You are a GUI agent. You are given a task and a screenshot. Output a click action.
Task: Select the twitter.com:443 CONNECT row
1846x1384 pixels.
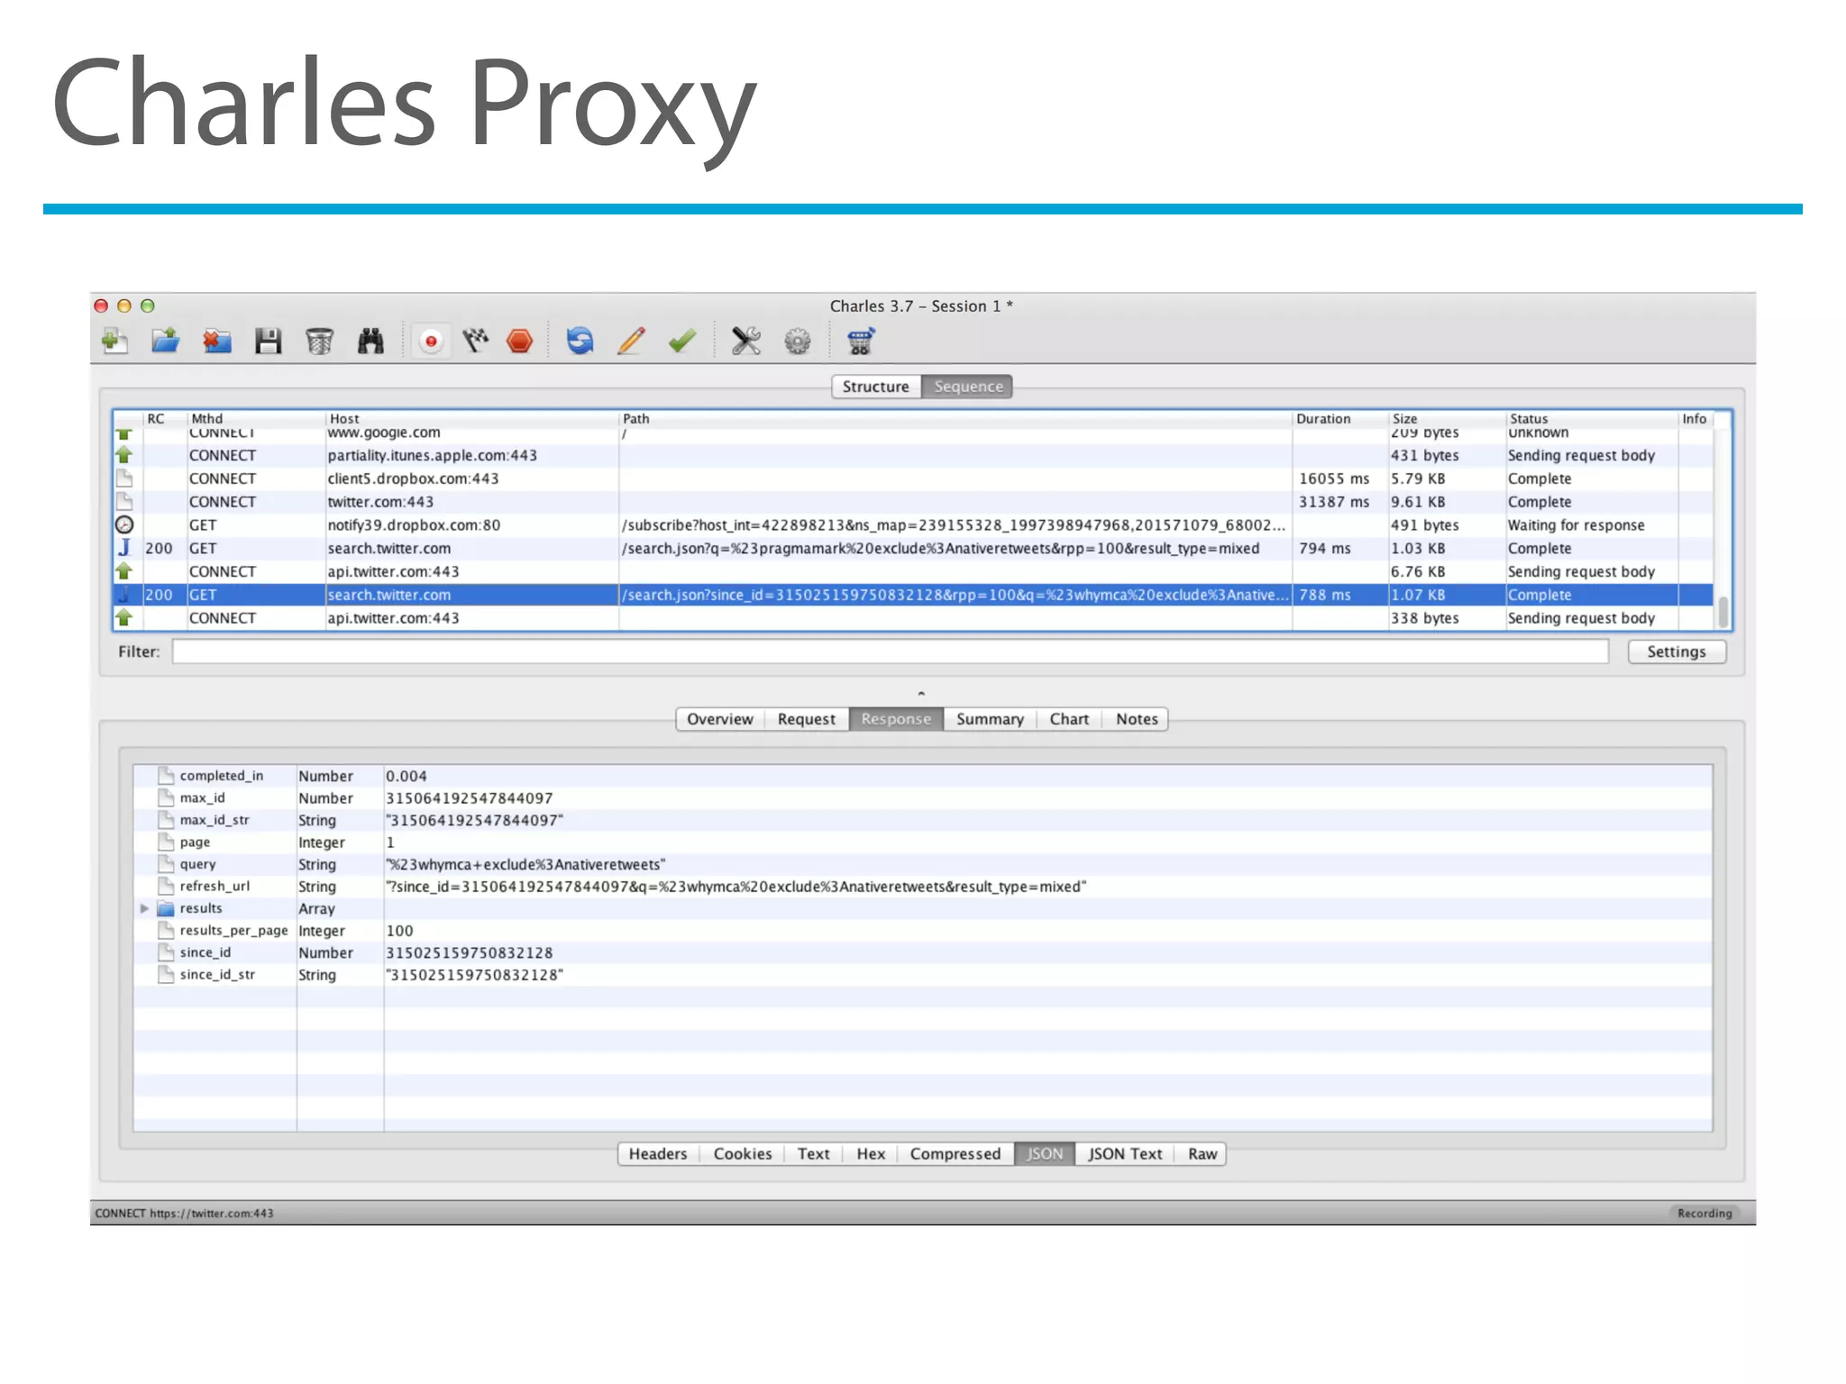click(x=912, y=502)
